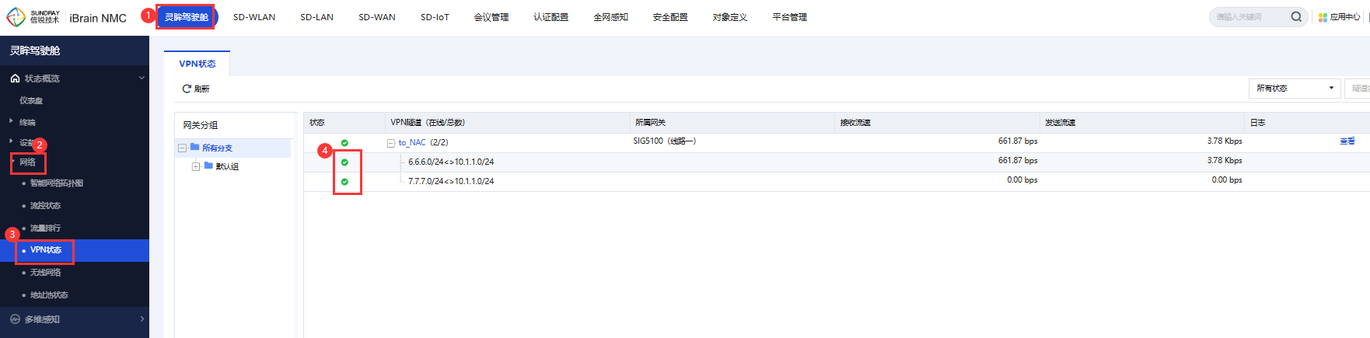This screenshot has height=338, width=1370.
Task: Click green status icon for 7.7.7.0/24 tunnel
Action: (x=344, y=182)
